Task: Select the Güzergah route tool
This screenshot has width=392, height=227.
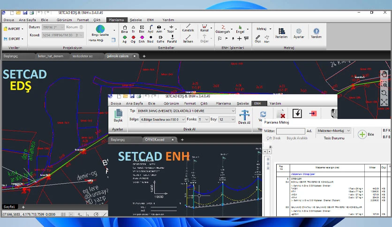Action: click(223, 29)
